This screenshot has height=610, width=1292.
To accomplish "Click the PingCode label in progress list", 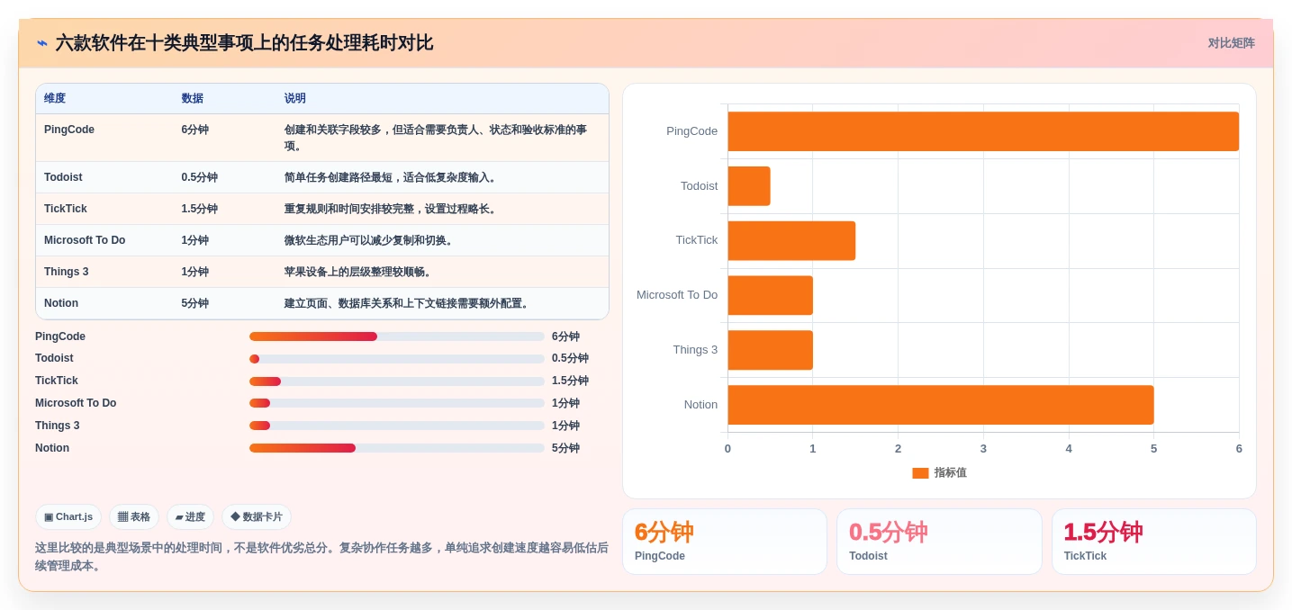I will [60, 336].
